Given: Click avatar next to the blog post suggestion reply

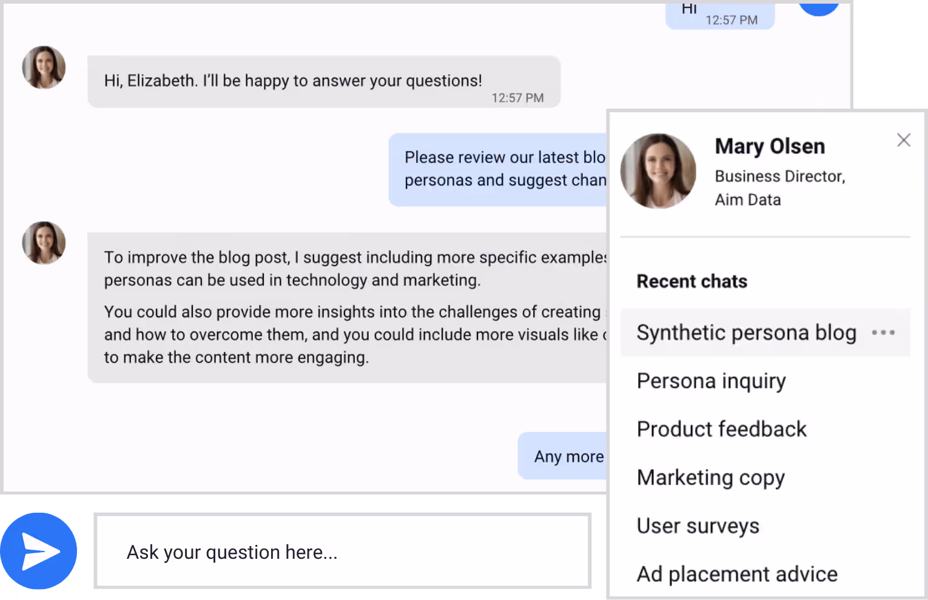Looking at the screenshot, I should [44, 242].
